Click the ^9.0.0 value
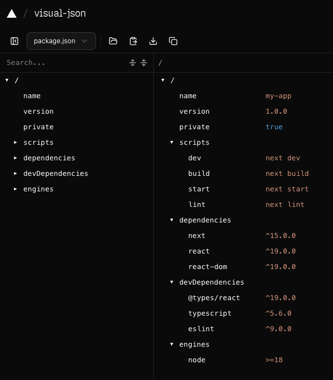Screen dimensions: 333x380 tap(279, 328)
